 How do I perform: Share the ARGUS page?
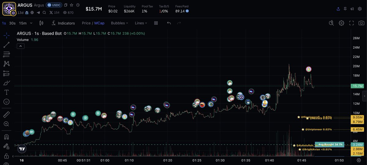coord(338,9)
